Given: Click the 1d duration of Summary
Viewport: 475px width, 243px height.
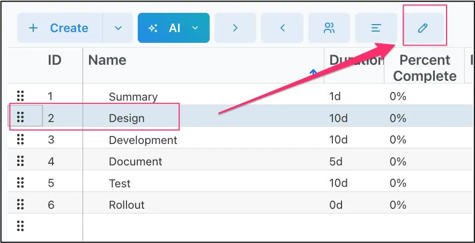Looking at the screenshot, I should pos(335,96).
